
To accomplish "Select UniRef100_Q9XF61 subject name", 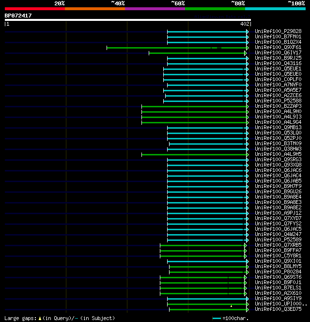I will tap(278, 47).
